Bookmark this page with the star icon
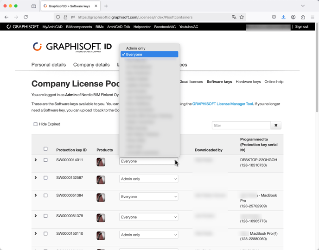The height and width of the screenshot is (250, 319). tap(242, 17)
